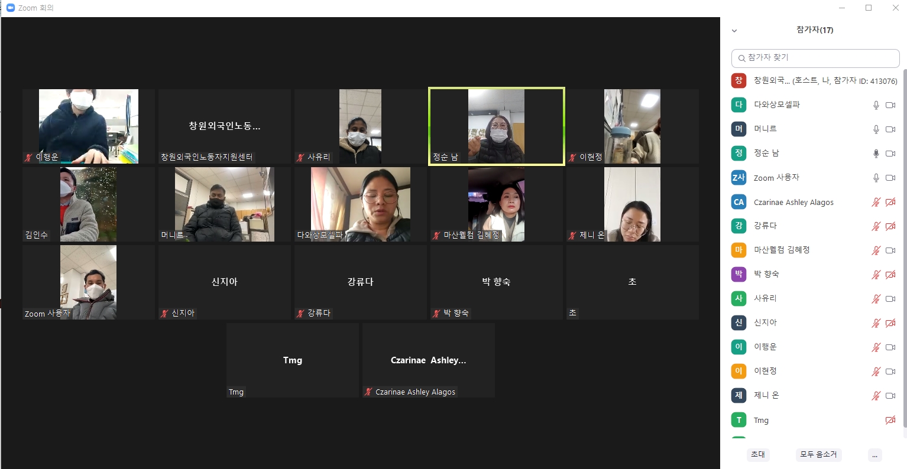The height and width of the screenshot is (469, 907).
Task: Select 이현정 video tile
Action: pyautogui.click(x=633, y=126)
